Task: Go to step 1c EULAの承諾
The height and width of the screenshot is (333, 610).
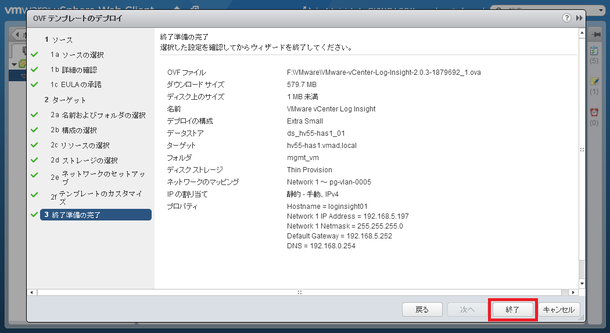Action: pos(76,85)
